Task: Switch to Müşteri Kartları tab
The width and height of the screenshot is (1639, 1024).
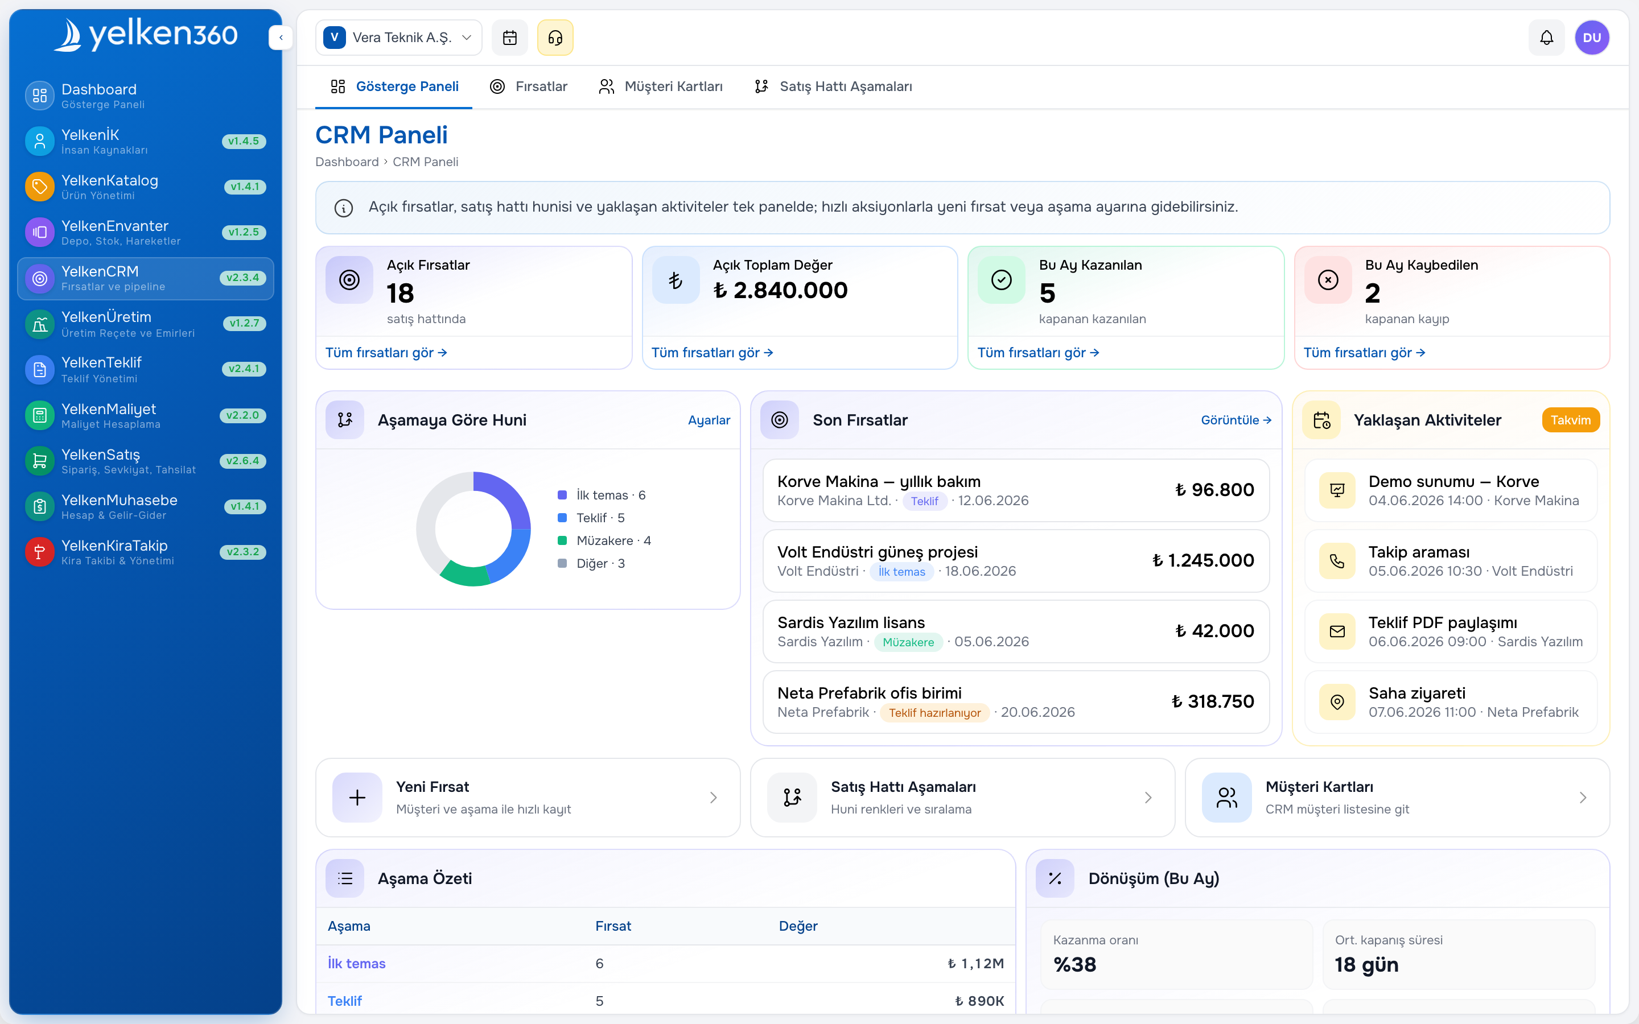Action: point(660,86)
